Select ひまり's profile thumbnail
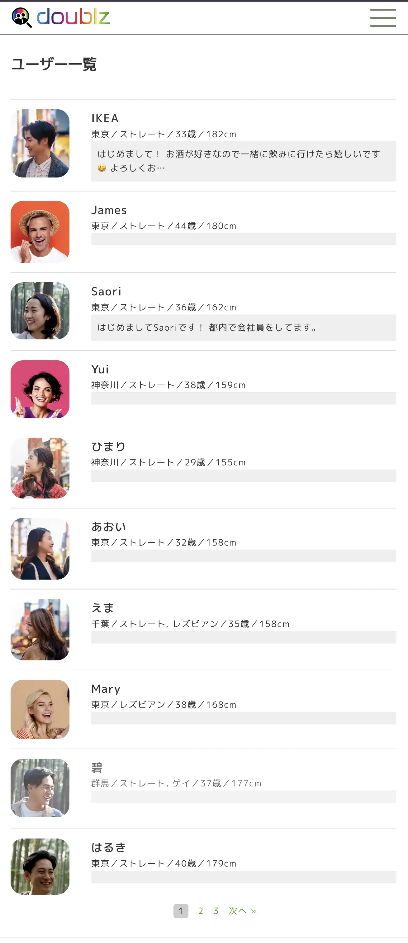 40,468
